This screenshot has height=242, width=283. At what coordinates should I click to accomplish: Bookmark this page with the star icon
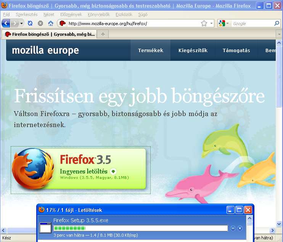click(204, 23)
